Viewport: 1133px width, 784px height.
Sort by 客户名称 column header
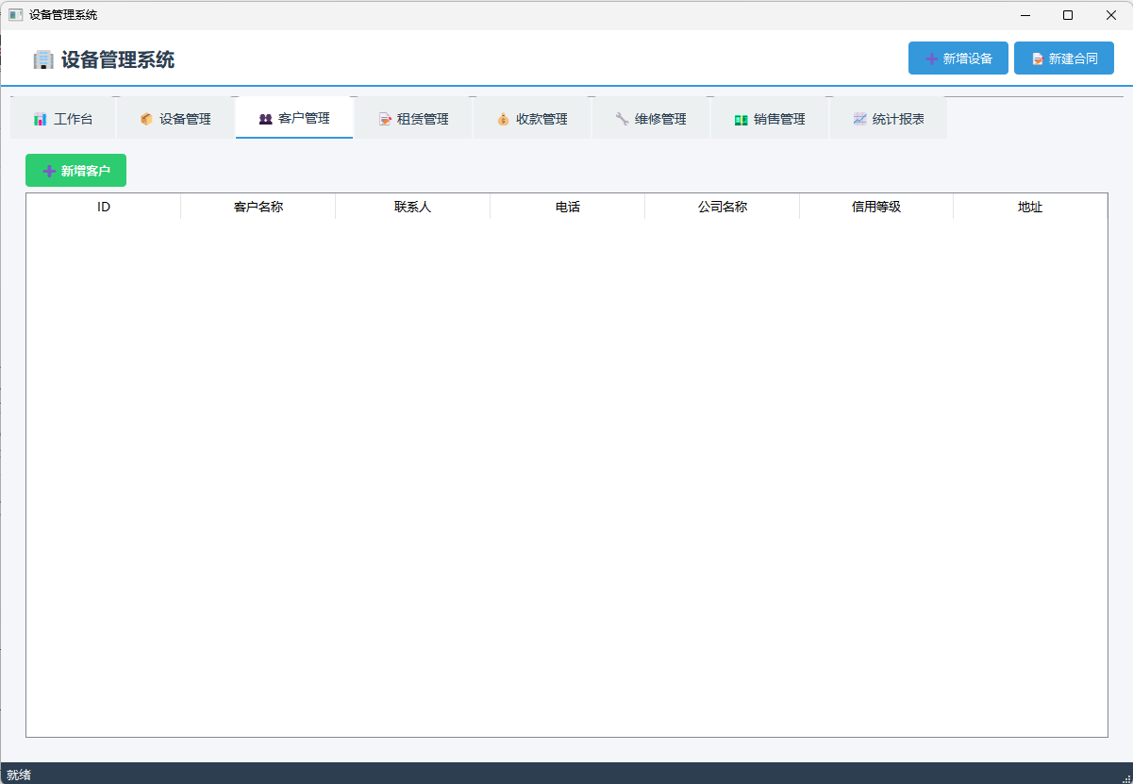pos(258,207)
